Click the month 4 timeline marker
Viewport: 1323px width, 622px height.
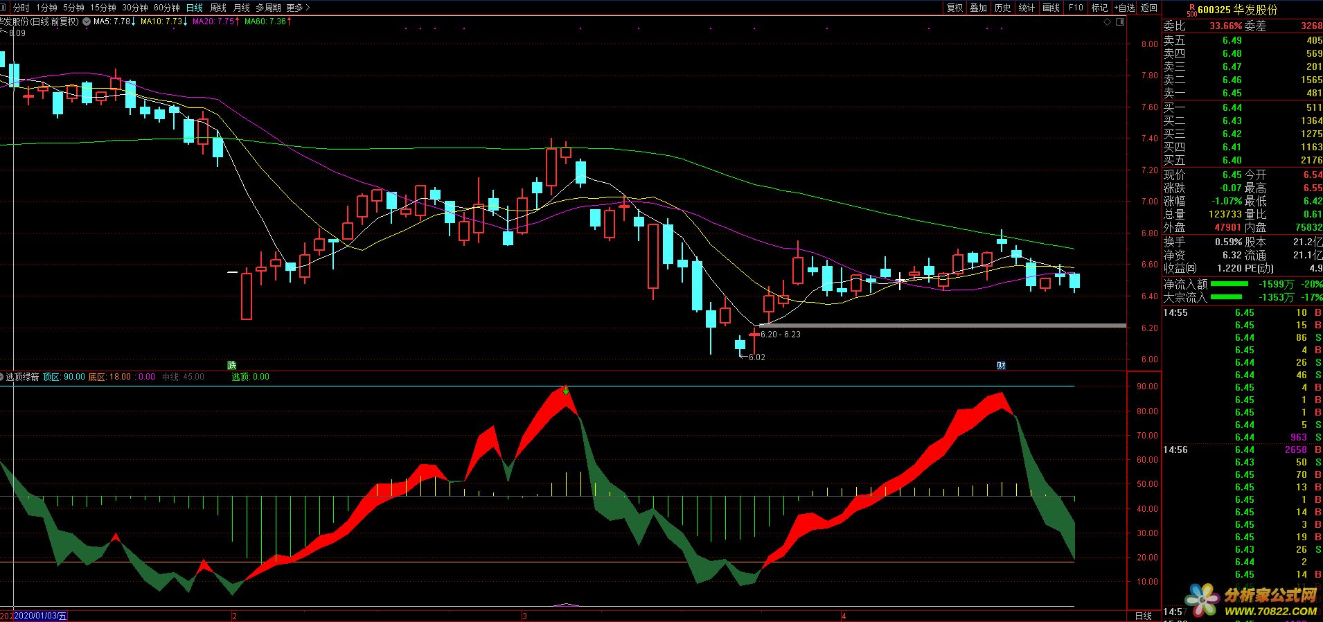844,616
